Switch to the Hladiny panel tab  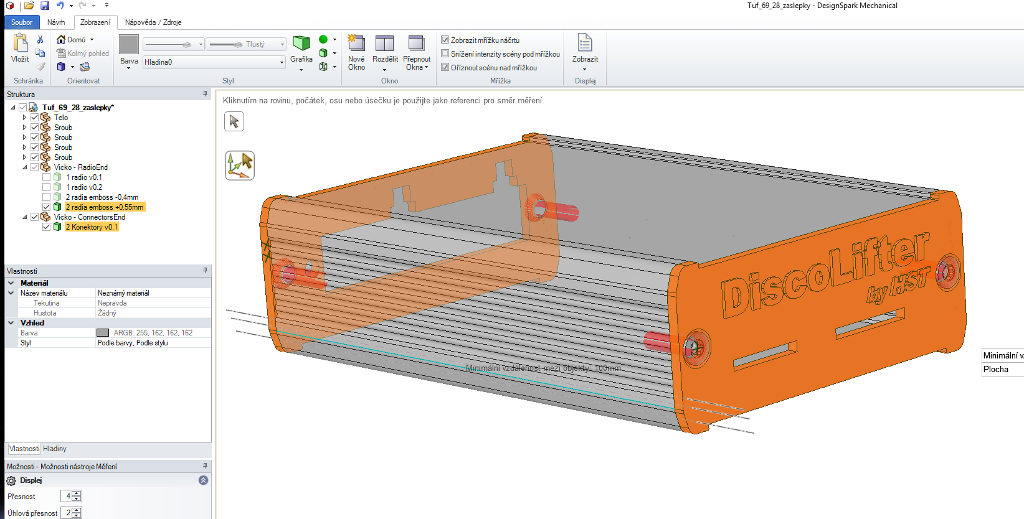pyautogui.click(x=55, y=449)
